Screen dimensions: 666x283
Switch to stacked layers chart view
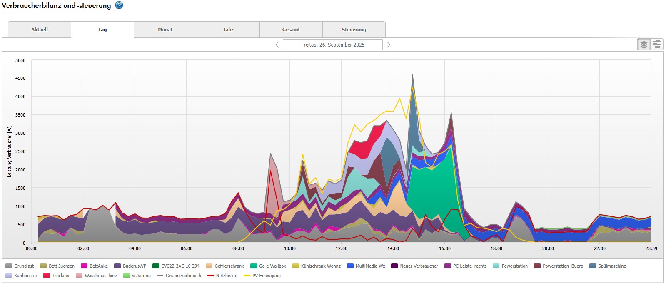coord(644,45)
